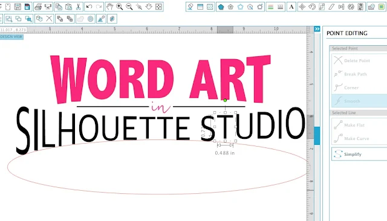Click the Offset concentric circles icon
The image size is (387, 221).
point(91,19)
